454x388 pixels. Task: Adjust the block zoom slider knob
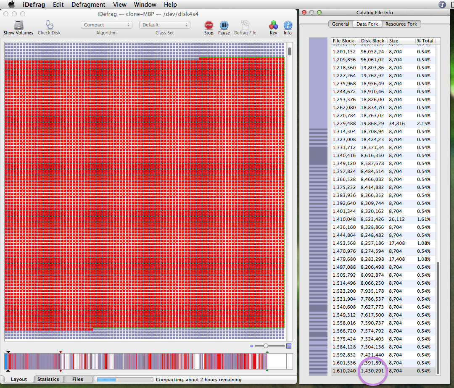266,346
